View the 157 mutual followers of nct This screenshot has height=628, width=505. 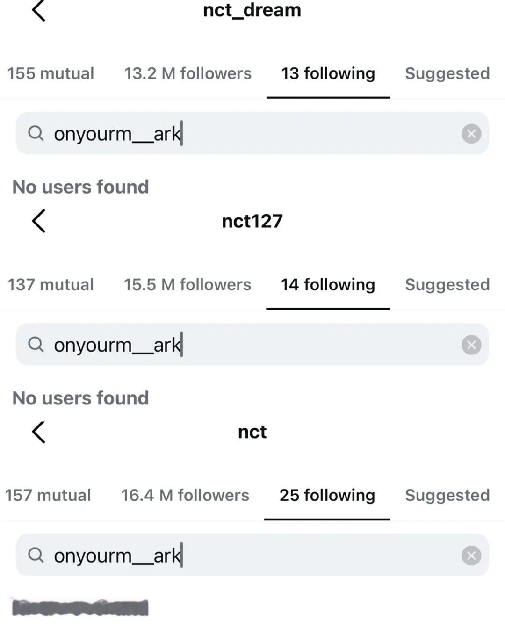(x=48, y=495)
